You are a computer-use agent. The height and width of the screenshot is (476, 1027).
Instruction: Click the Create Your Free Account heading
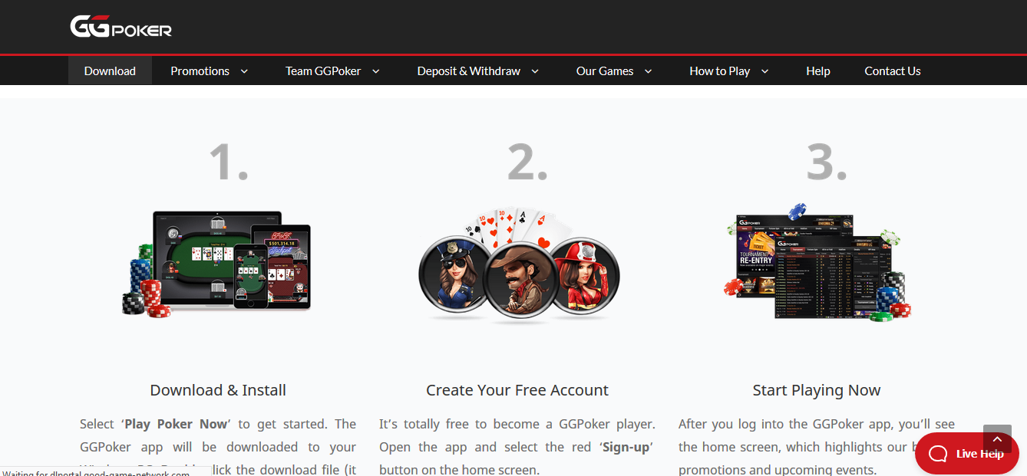point(517,390)
